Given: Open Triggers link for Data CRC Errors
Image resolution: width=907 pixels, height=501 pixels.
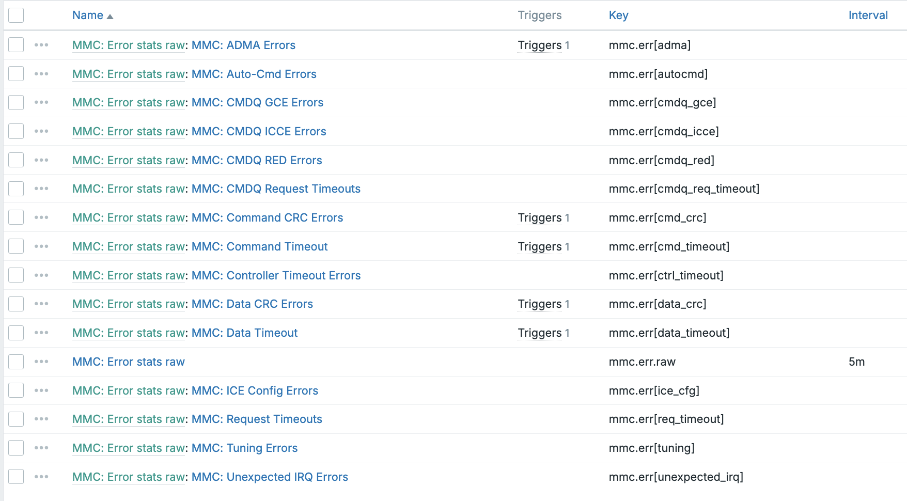Looking at the screenshot, I should (539, 304).
